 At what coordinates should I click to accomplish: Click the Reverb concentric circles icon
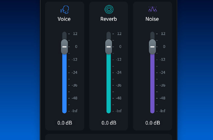[x=109, y=10]
